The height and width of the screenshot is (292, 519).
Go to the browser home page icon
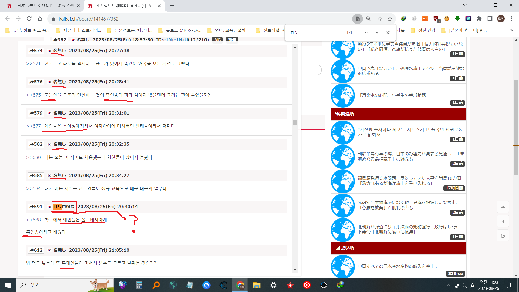[x=40, y=19]
